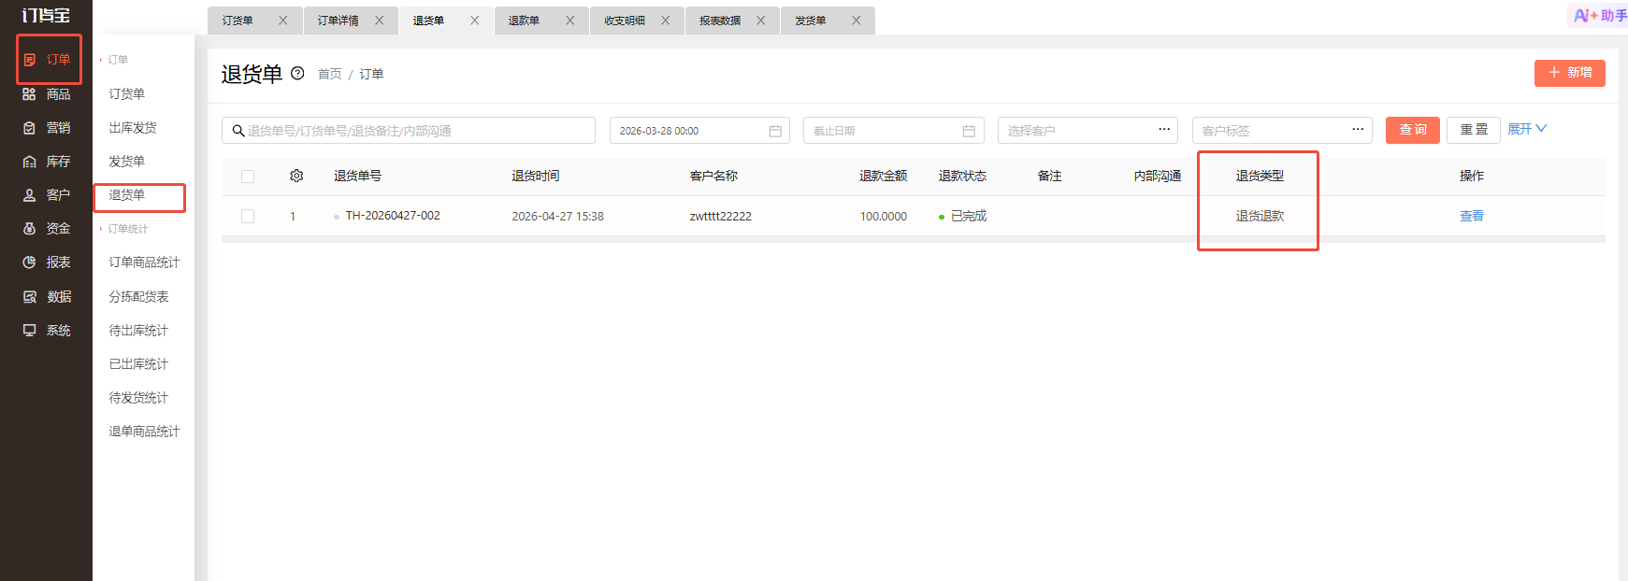Open 发货单 in the submenu
This screenshot has height=581, width=1628.
[126, 162]
